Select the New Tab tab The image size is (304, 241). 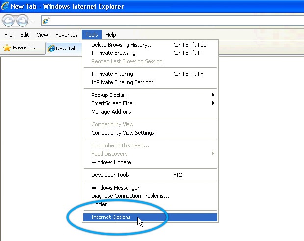[x=64, y=48]
